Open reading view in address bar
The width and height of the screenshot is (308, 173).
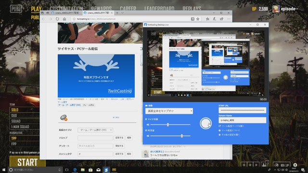192,19
